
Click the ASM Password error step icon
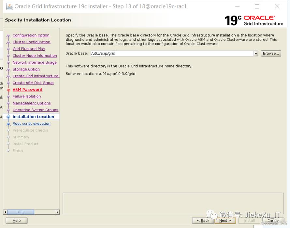point(8,90)
